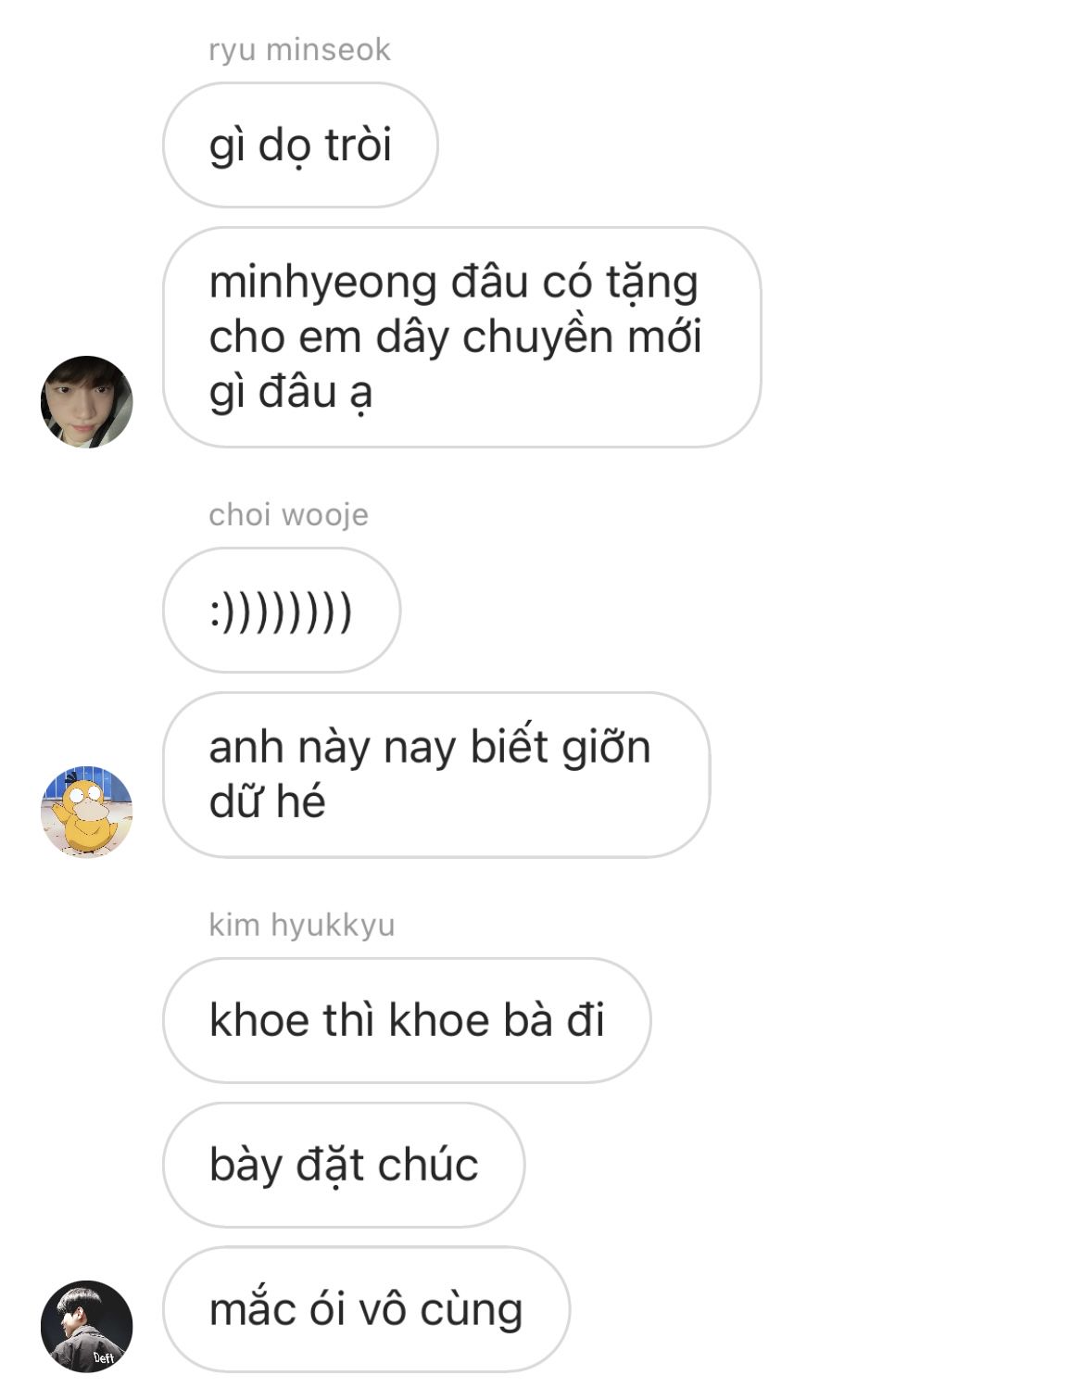Viewport: 1084px width, 1388px height.
Task: Tap the 'mắc ói vô cùng' bubble
Action: click(x=366, y=1309)
